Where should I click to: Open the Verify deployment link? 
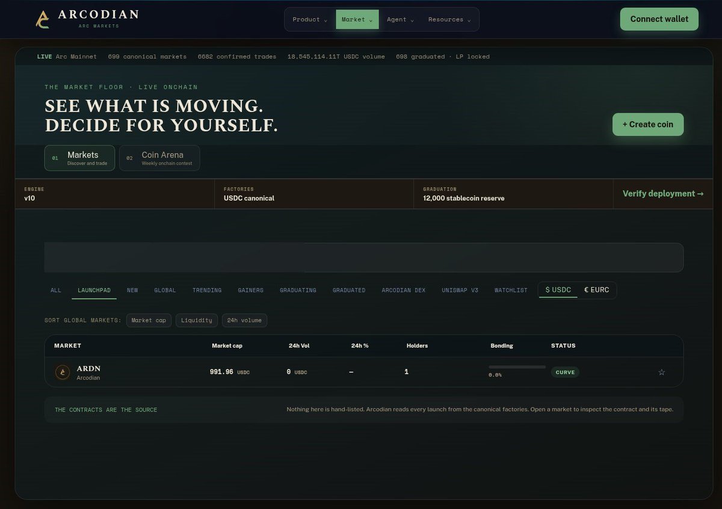tap(663, 194)
